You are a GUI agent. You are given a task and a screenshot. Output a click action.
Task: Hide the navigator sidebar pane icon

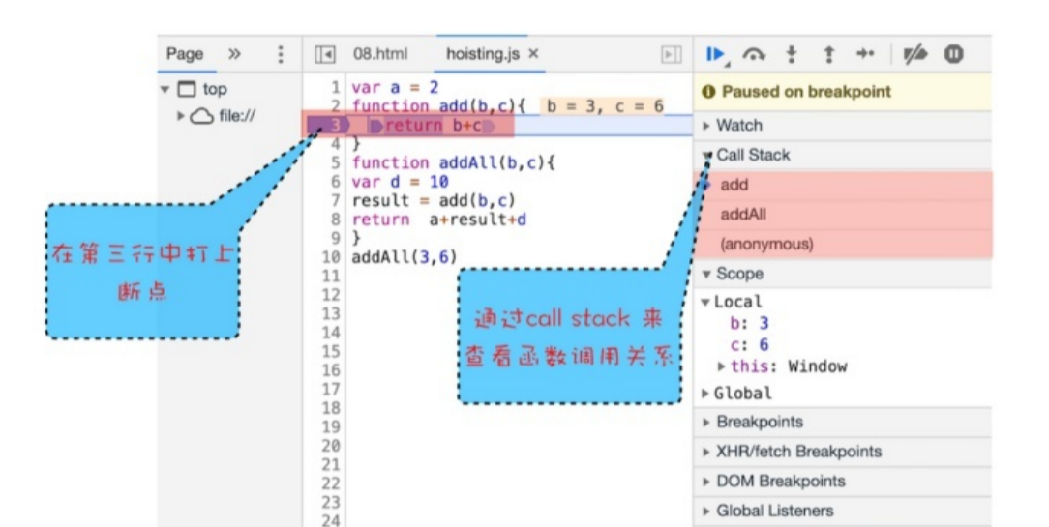(x=326, y=55)
